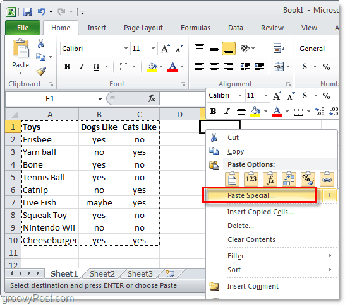Open the green File button
345x305 pixels.
[23, 28]
